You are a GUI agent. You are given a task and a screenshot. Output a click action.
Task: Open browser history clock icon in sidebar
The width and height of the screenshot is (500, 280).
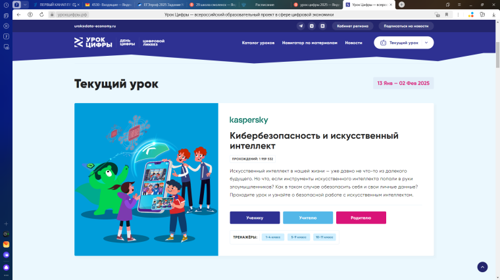point(6,5)
